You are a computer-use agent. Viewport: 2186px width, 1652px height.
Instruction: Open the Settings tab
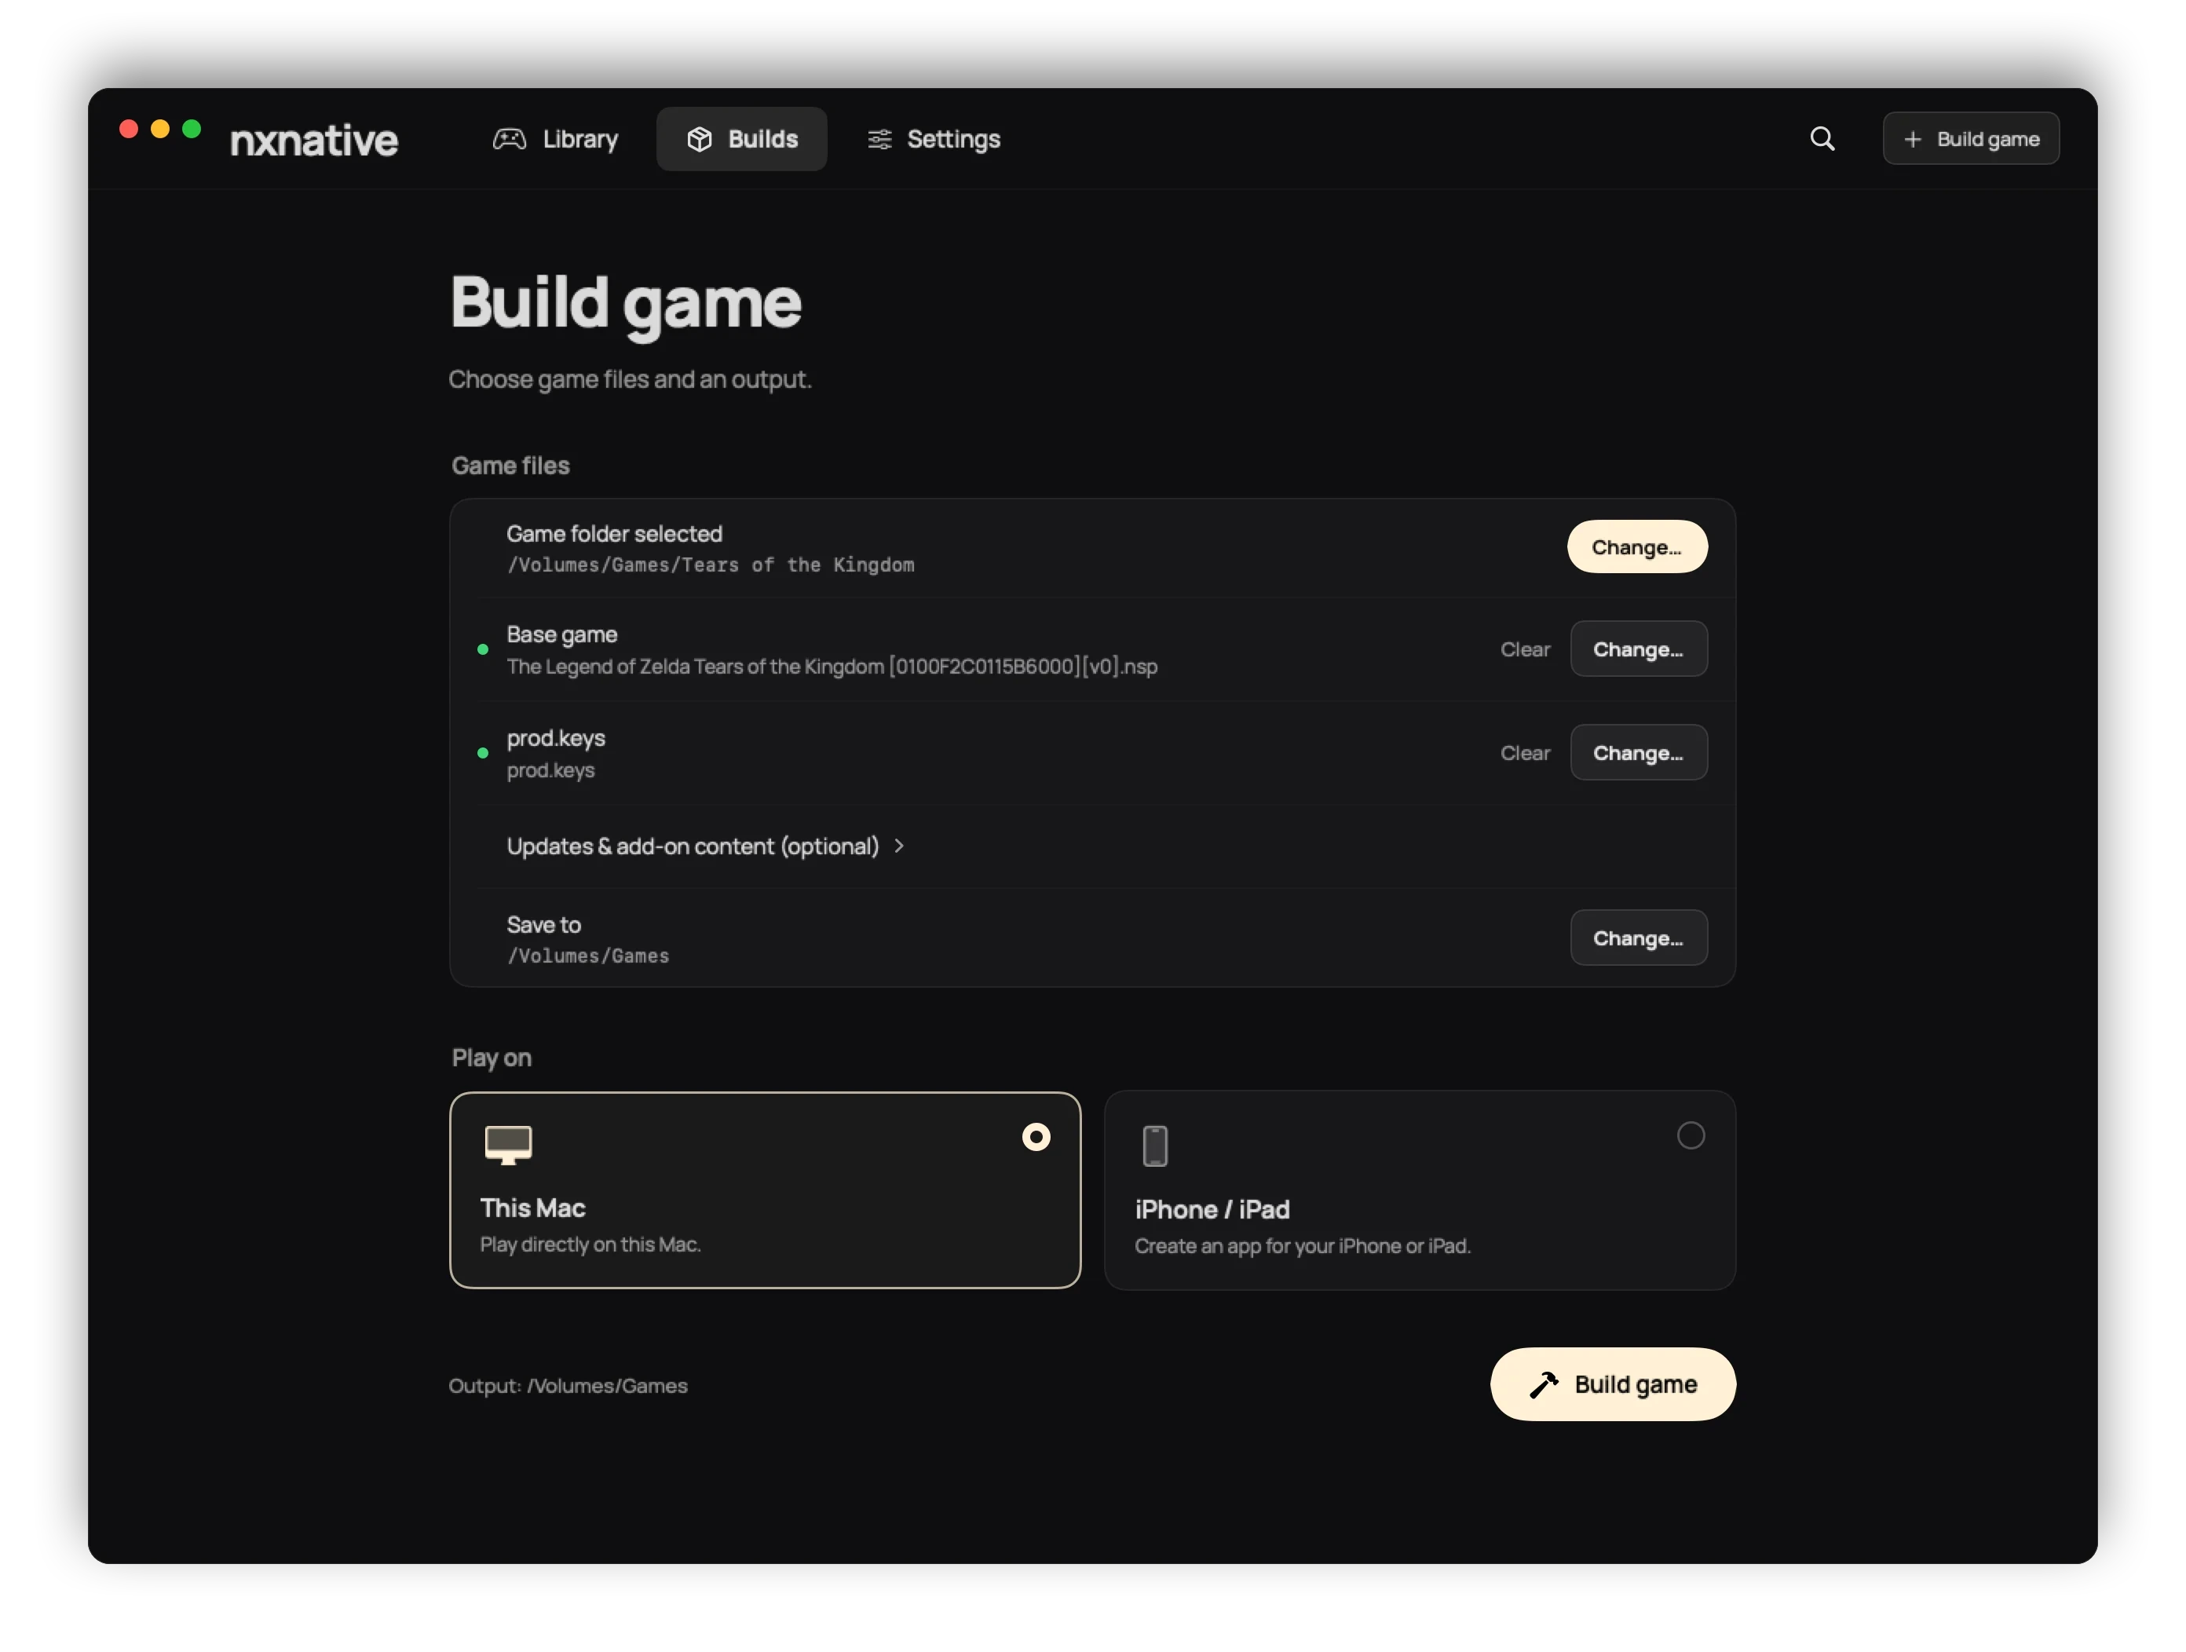(934, 139)
